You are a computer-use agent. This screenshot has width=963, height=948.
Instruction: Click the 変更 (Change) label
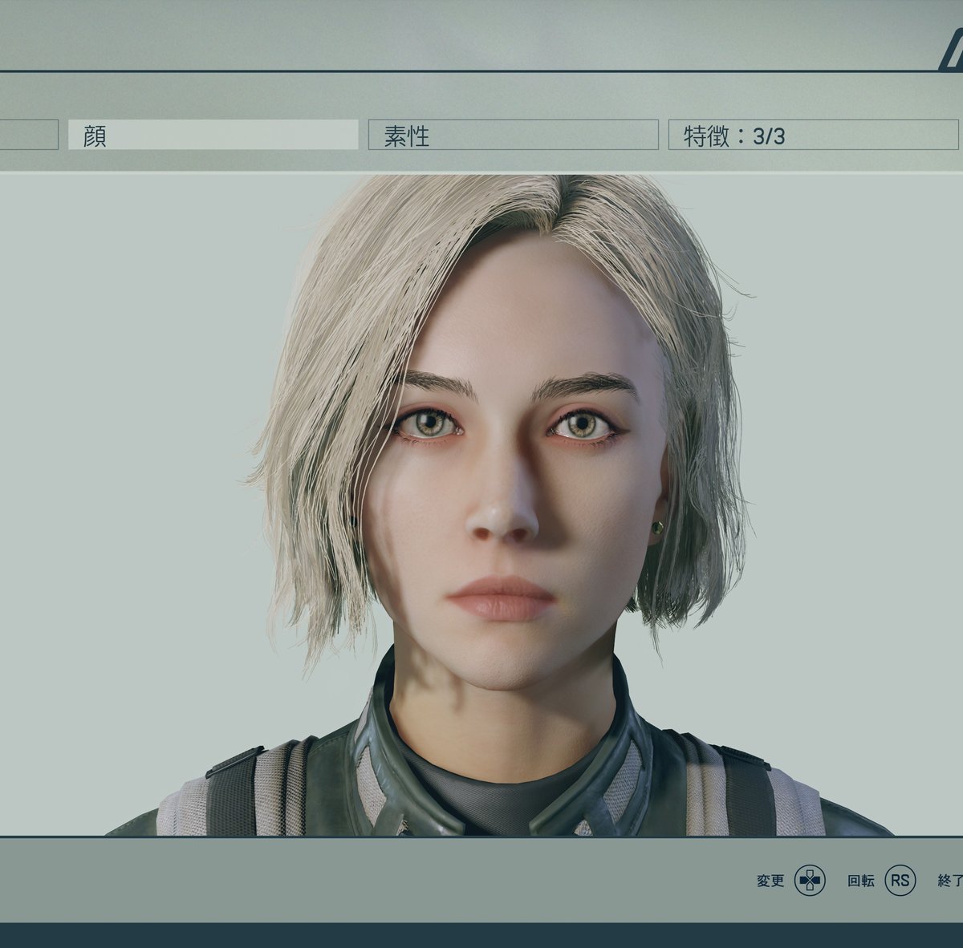point(770,881)
